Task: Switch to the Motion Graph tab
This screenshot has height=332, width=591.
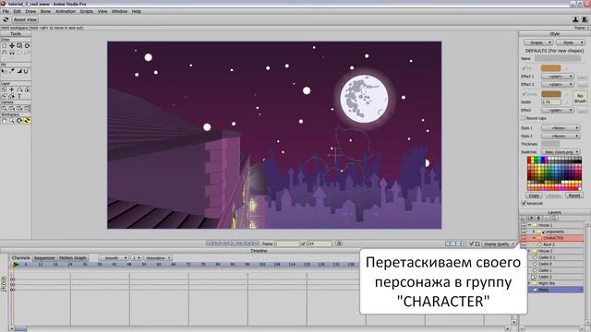Action: 73,258
